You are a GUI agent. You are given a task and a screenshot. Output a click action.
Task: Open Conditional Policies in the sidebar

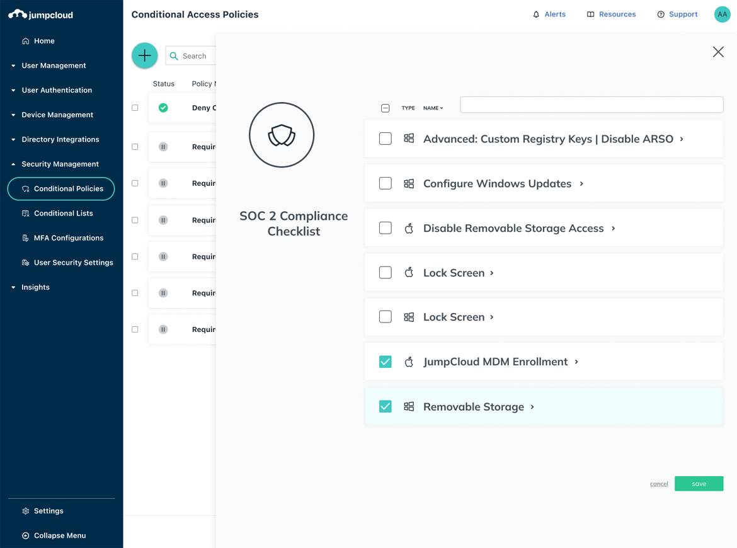pos(61,189)
